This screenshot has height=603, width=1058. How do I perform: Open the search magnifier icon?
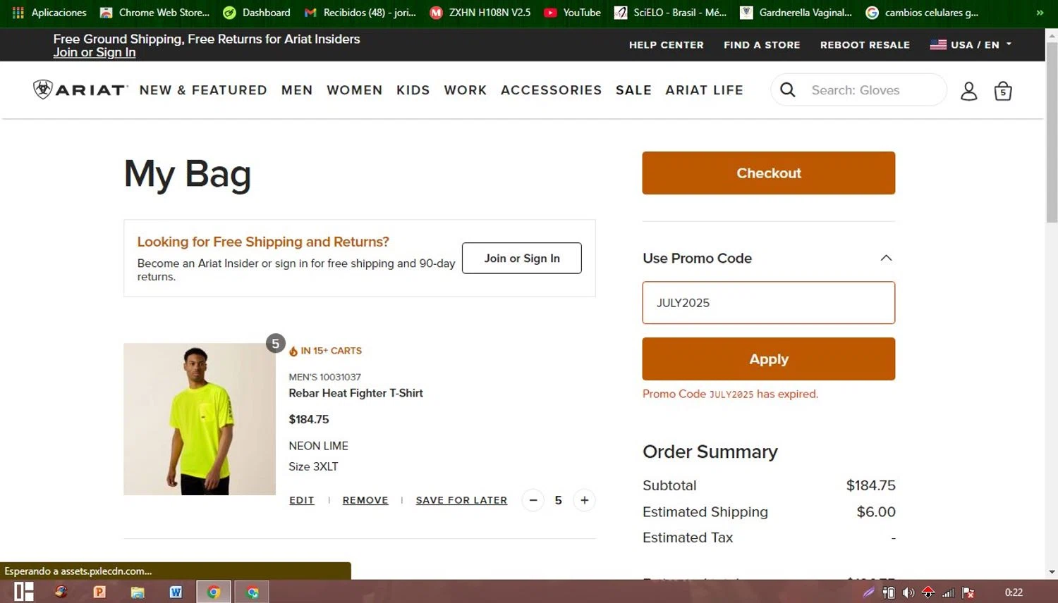[x=788, y=90]
